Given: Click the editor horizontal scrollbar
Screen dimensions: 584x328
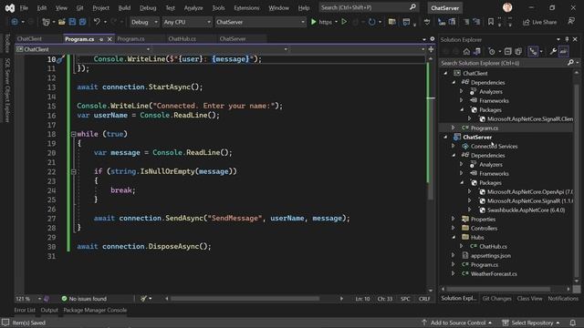Looking at the screenshot, I should 245,298.
